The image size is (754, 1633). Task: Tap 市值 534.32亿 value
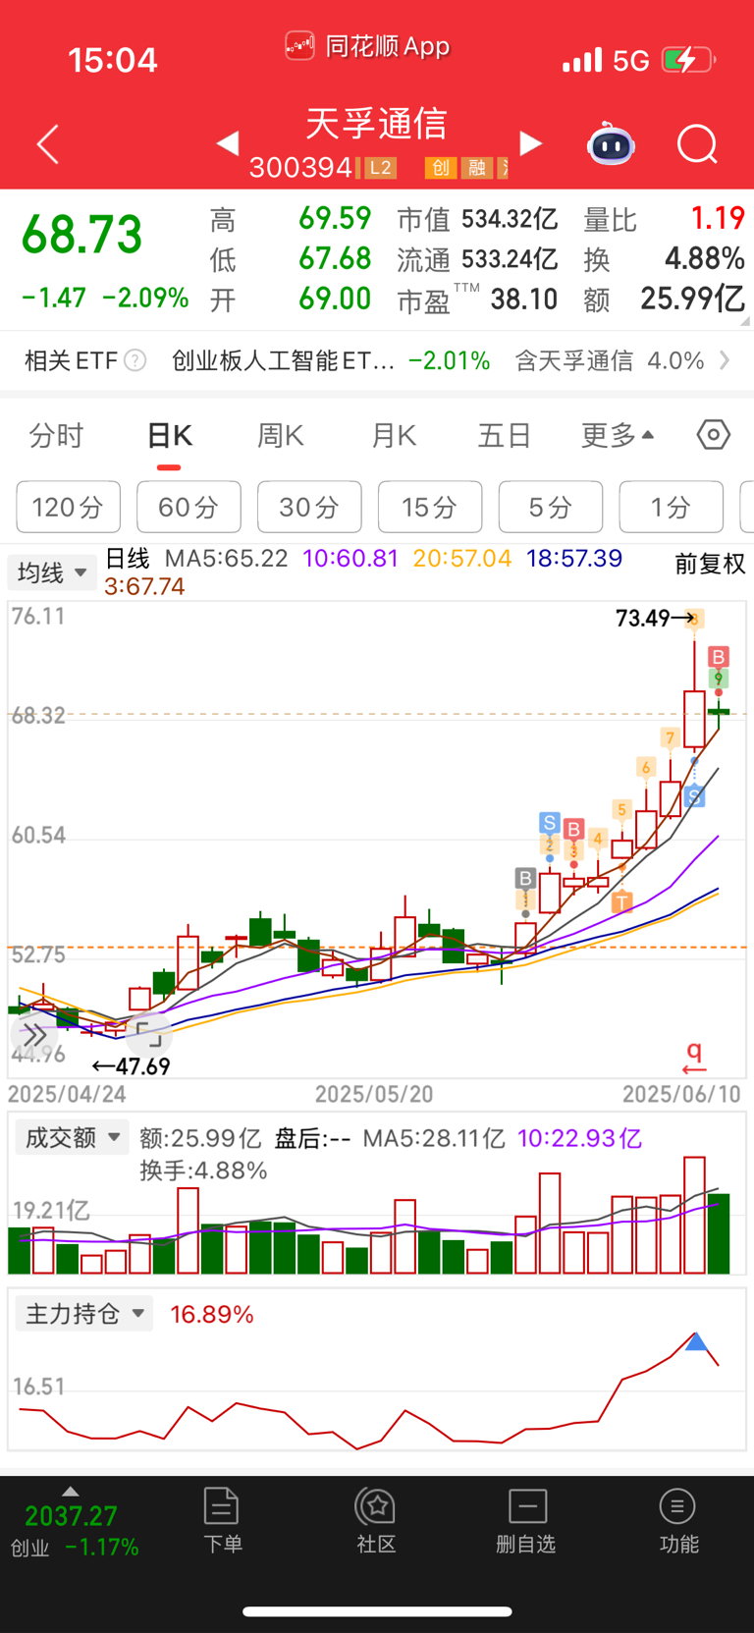click(510, 218)
